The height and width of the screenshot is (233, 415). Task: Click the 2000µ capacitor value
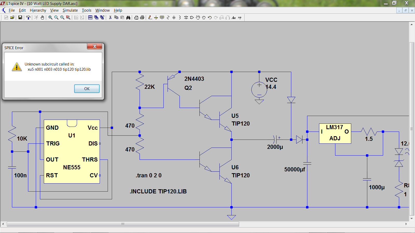click(275, 147)
